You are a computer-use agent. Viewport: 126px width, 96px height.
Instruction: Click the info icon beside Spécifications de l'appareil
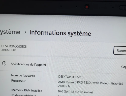(x=4, y=63)
